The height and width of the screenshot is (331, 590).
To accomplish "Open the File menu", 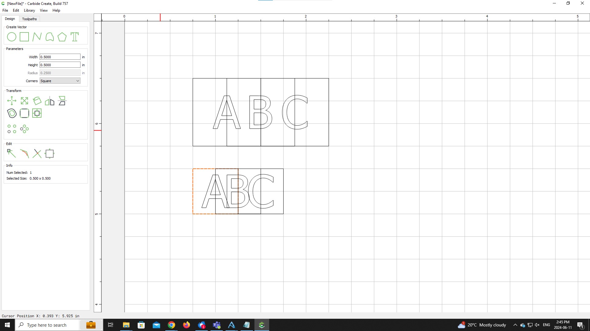I will pyautogui.click(x=5, y=10).
